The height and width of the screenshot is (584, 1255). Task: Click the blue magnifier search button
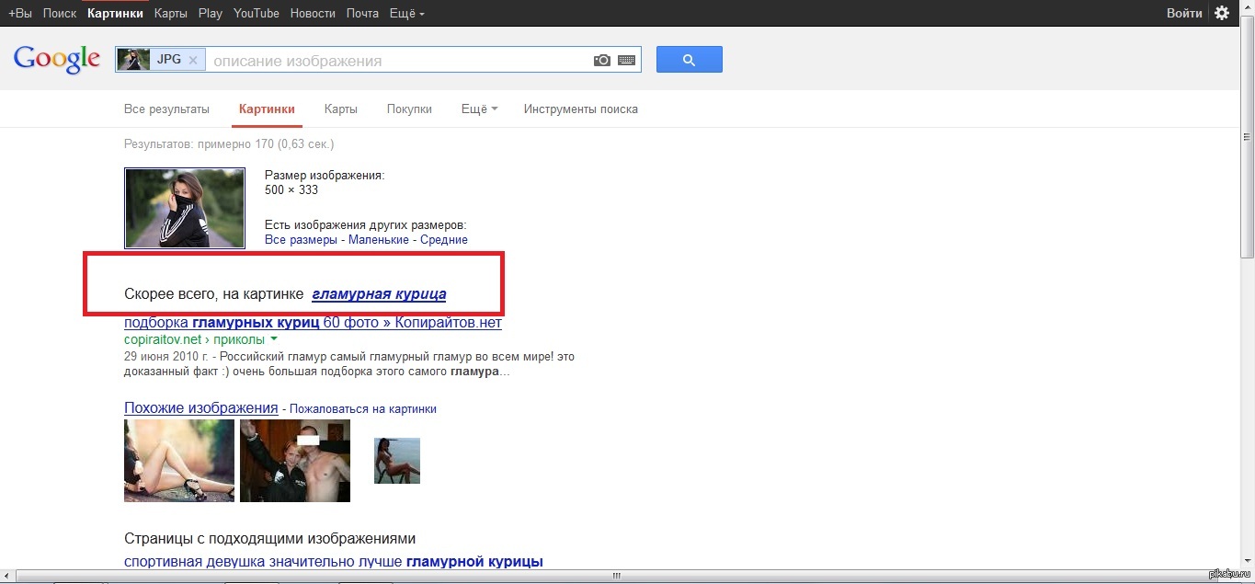689,60
